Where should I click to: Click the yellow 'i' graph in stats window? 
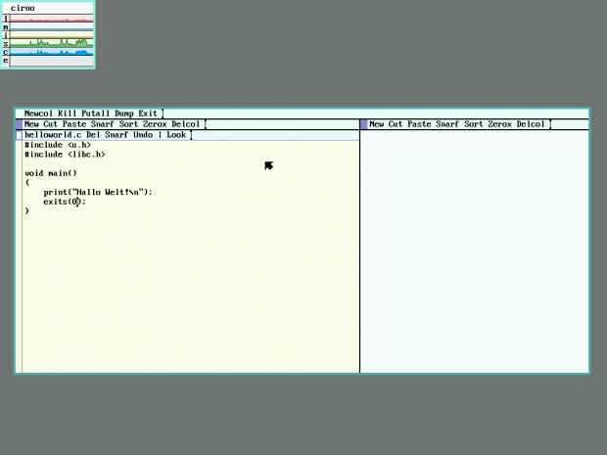[51, 35]
